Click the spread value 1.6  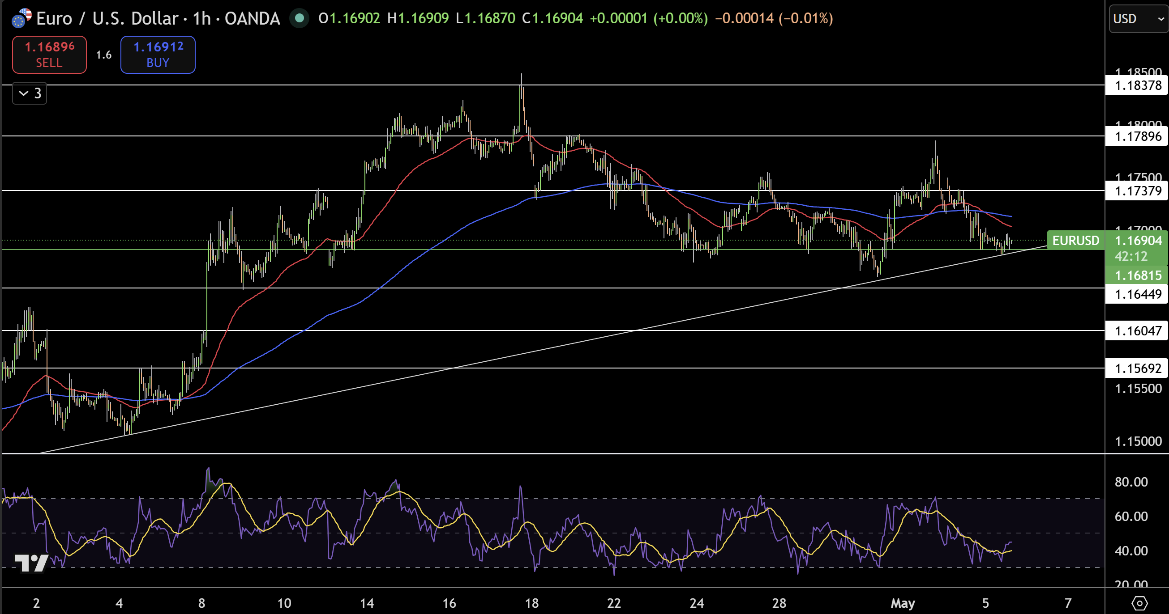(x=103, y=55)
